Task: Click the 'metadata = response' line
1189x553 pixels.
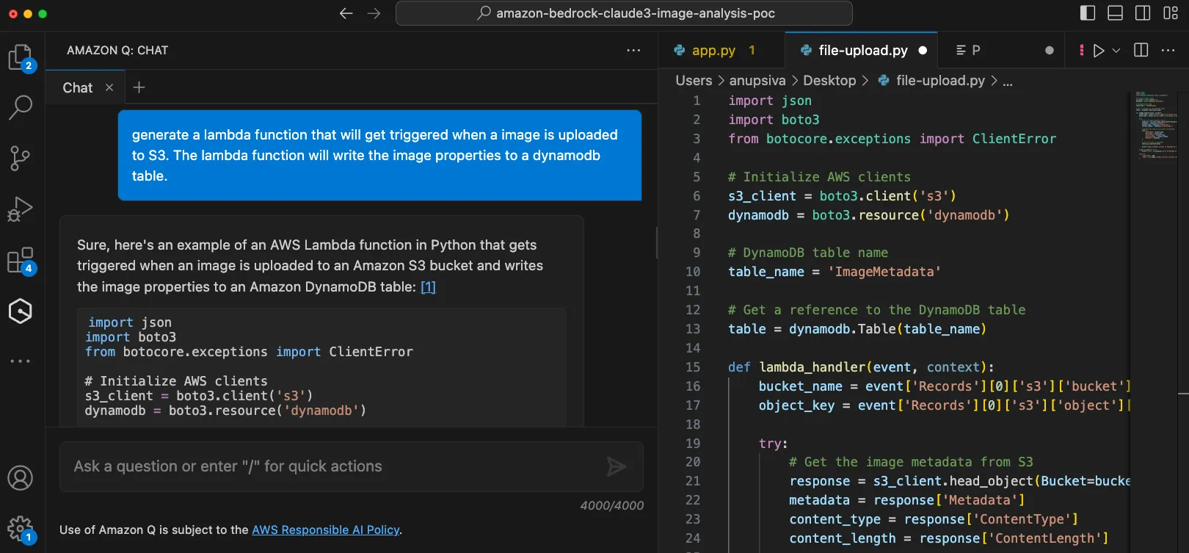Action: pos(906,500)
